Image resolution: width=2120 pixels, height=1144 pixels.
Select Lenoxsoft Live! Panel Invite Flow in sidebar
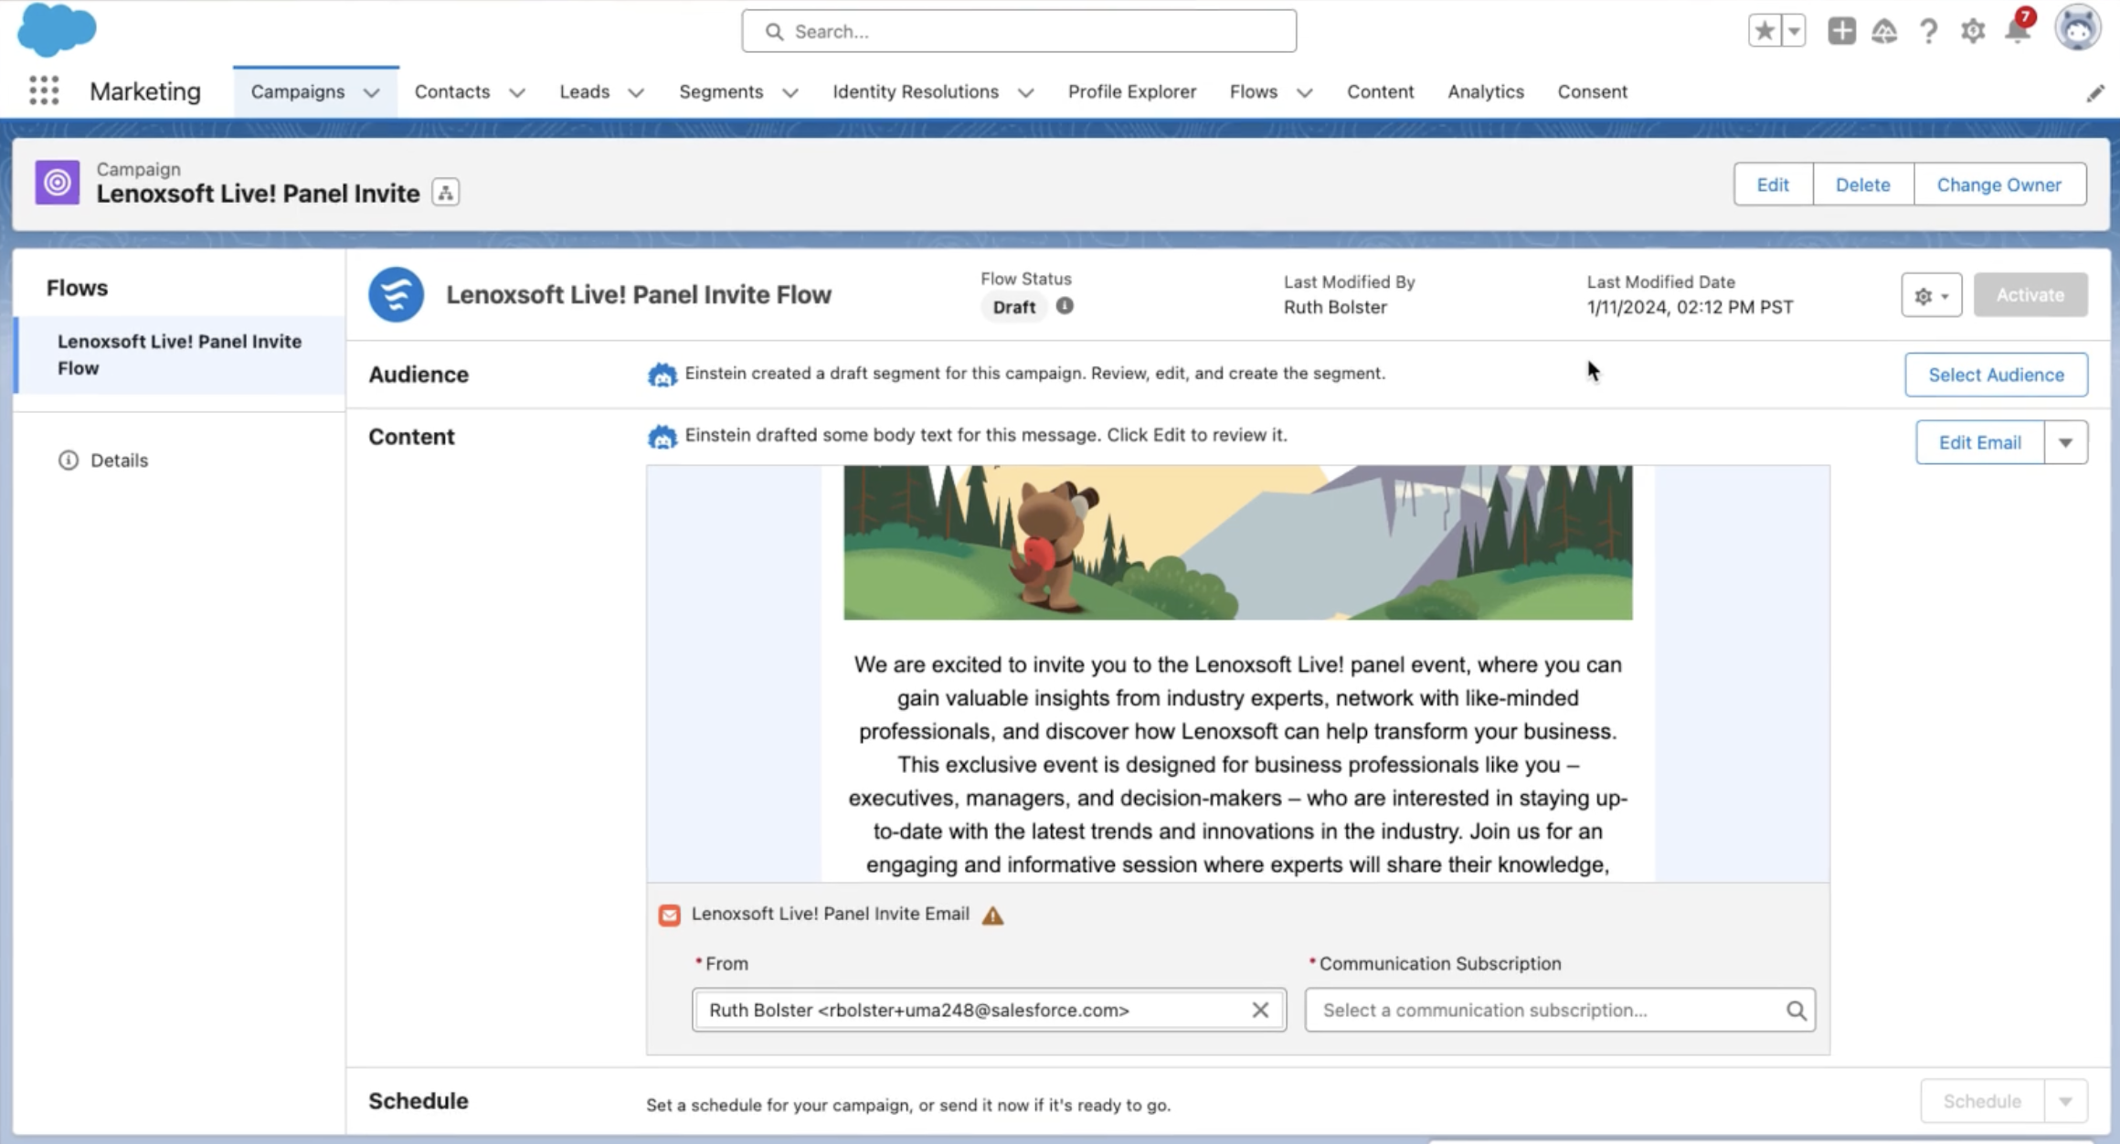180,355
